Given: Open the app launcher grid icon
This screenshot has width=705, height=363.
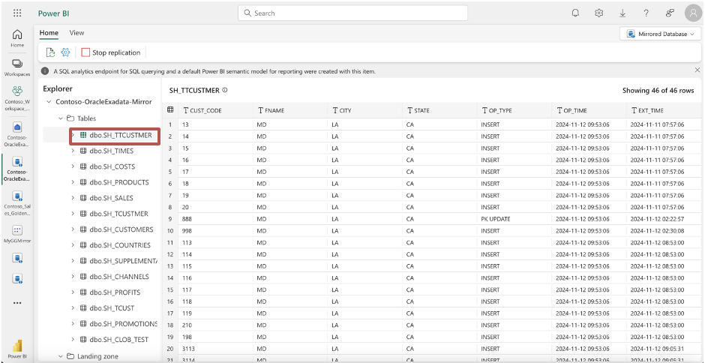Looking at the screenshot, I should [x=17, y=13].
